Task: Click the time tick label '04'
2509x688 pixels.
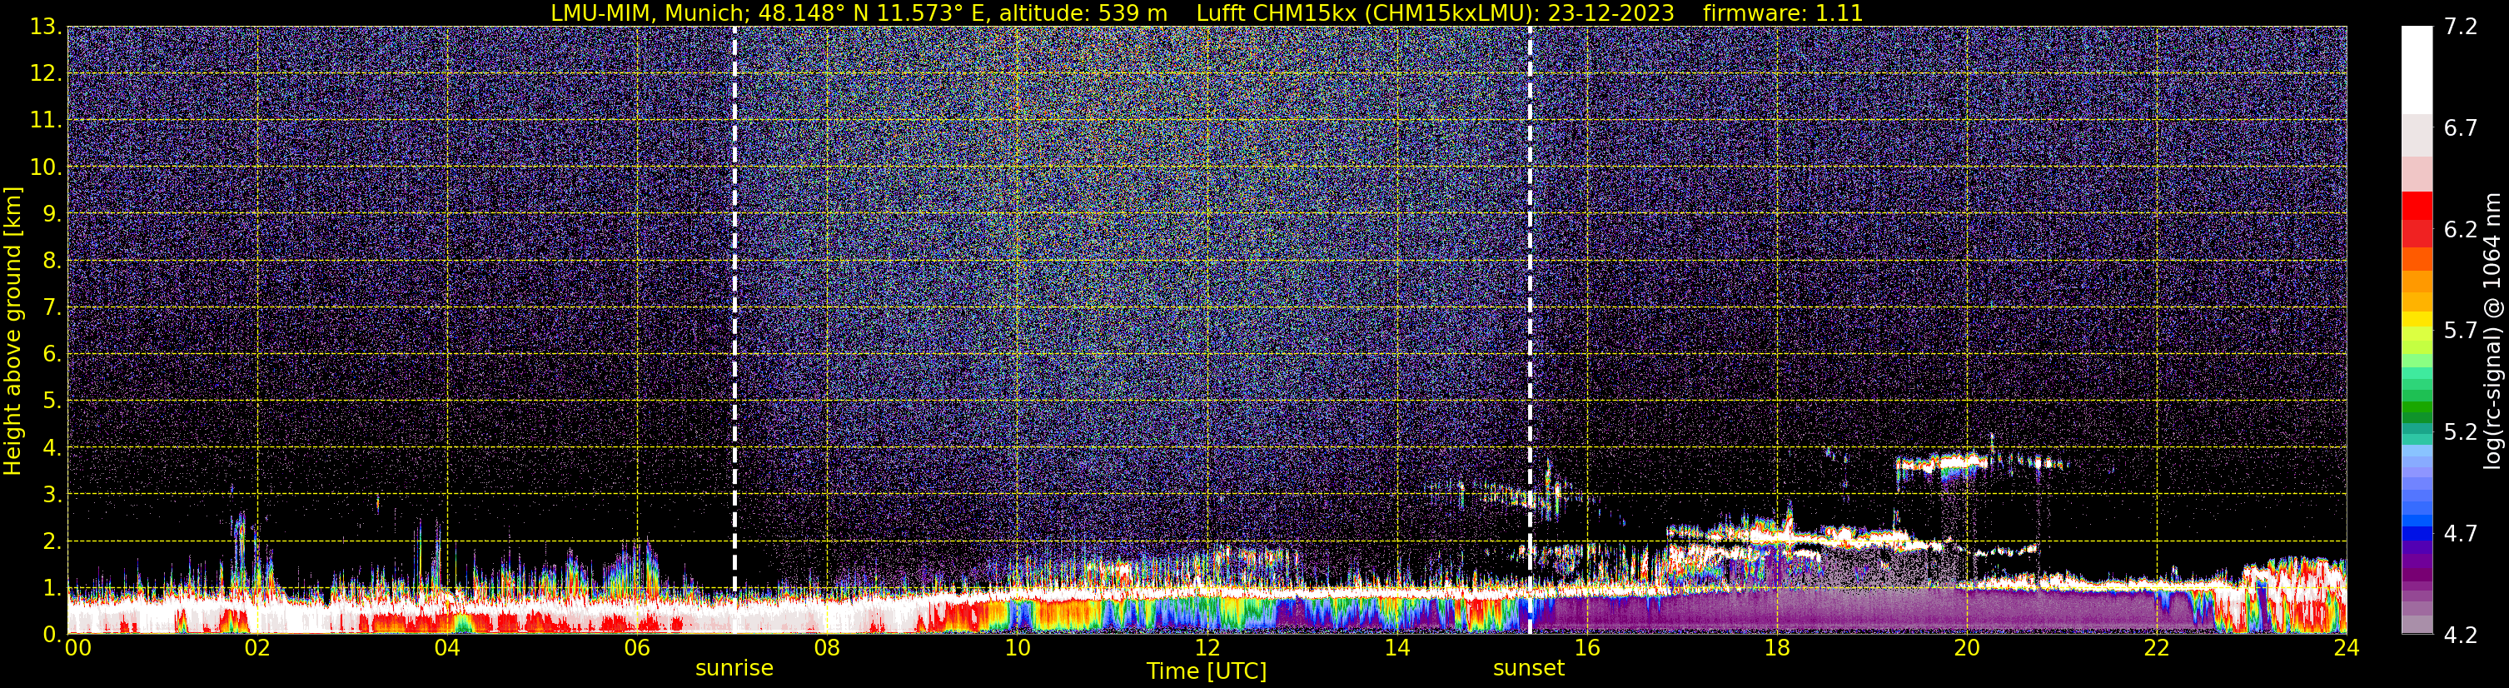Action: pyautogui.click(x=447, y=648)
